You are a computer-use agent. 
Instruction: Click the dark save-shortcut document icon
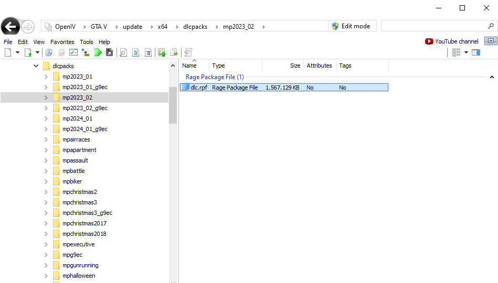coord(109,52)
